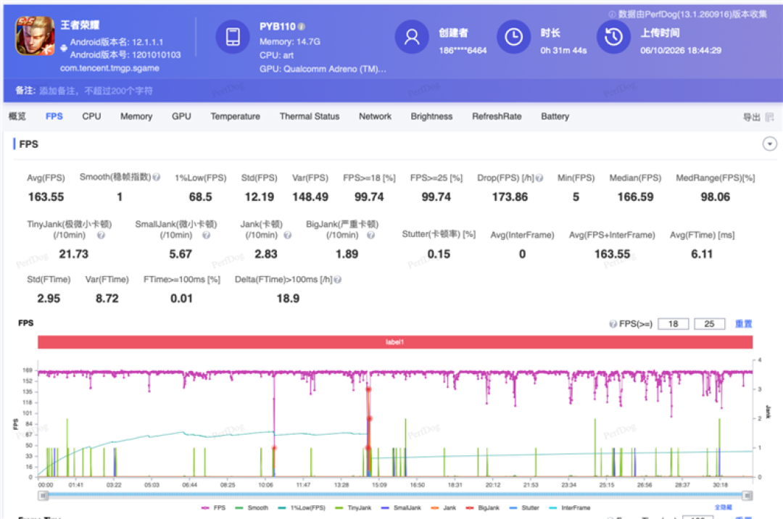
Task: Open the Memory tab
Action: click(136, 116)
